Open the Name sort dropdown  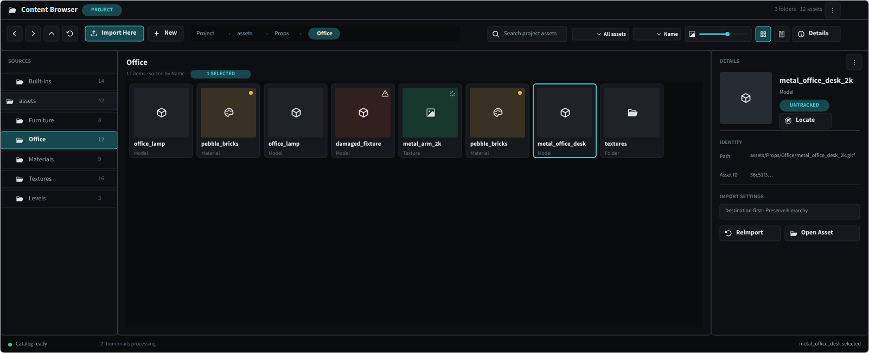point(657,34)
